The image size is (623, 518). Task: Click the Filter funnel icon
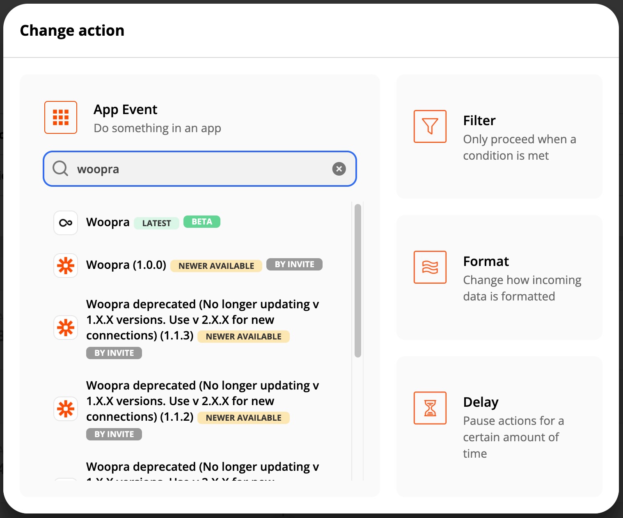(x=430, y=126)
